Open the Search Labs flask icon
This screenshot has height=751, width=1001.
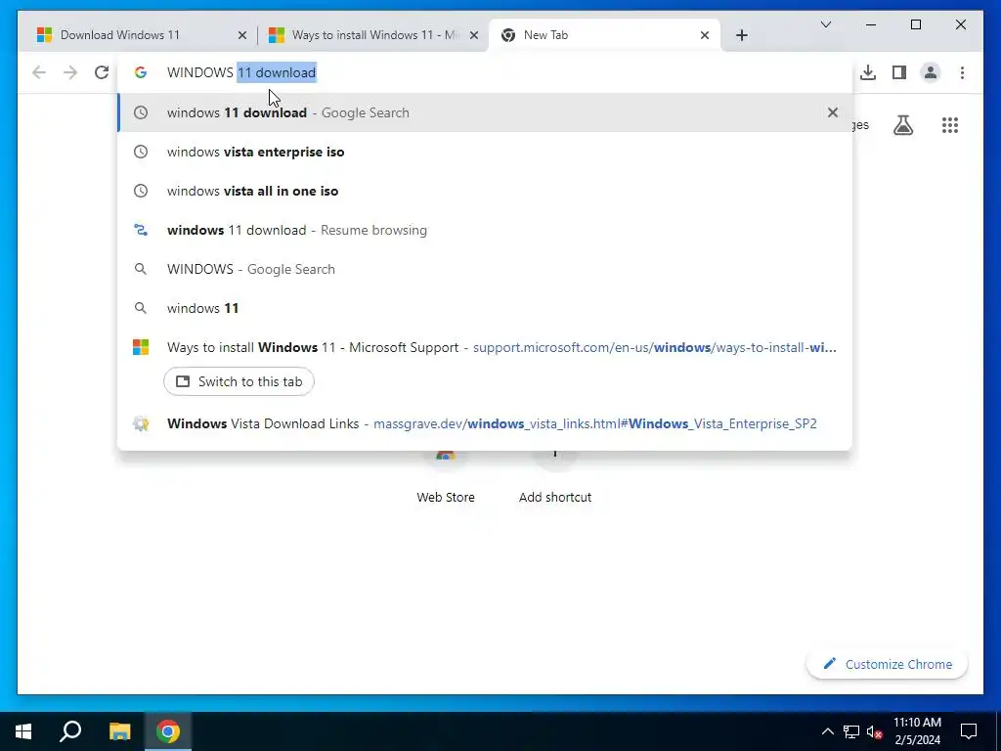(902, 125)
